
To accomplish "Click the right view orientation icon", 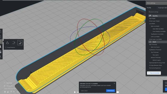I will click(x=18, y=92).
